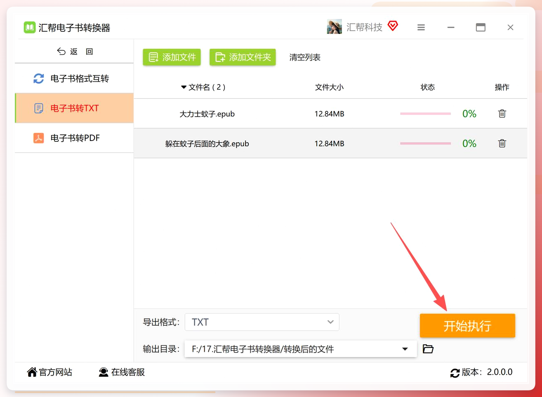Click the 添加文件夹 button

pyautogui.click(x=243, y=57)
